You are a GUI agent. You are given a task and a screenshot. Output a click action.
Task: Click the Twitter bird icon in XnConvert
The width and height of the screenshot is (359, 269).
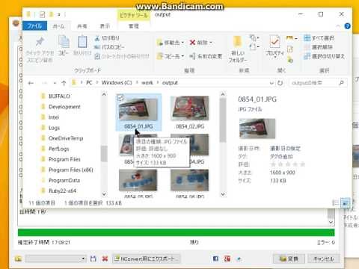[x=239, y=259]
